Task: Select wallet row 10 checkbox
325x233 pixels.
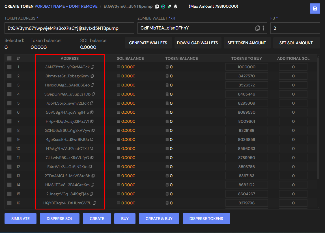Action: pos(9,149)
